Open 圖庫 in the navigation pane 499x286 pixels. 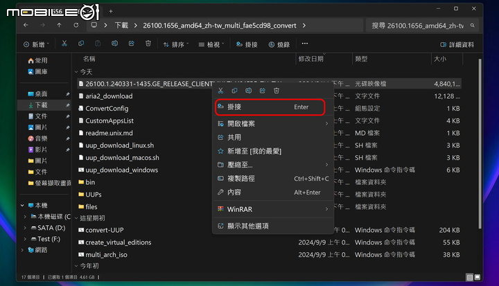coord(38,71)
